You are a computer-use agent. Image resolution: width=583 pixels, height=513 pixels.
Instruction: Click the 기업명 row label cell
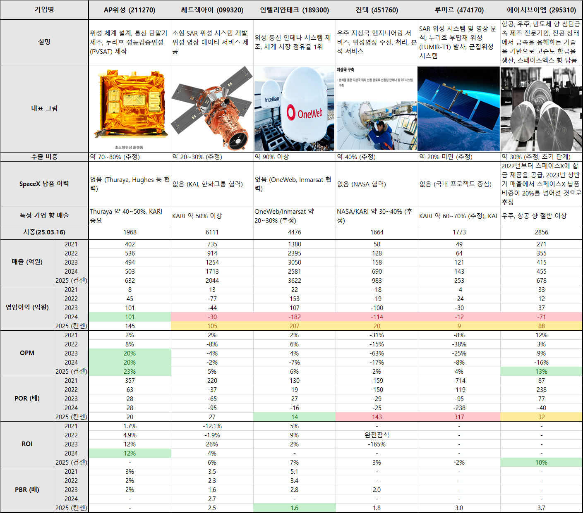44,10
